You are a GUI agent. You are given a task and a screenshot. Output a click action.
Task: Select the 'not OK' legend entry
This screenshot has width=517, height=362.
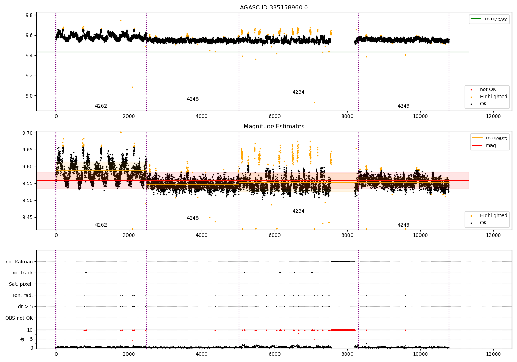(488, 90)
